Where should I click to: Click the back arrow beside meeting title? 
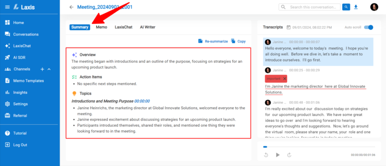tap(72, 7)
